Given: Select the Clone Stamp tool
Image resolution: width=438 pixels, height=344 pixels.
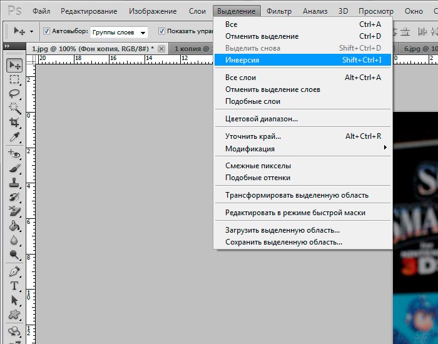Looking at the screenshot, I should click(x=14, y=183).
